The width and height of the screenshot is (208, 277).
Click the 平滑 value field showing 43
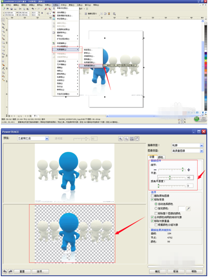(190, 177)
